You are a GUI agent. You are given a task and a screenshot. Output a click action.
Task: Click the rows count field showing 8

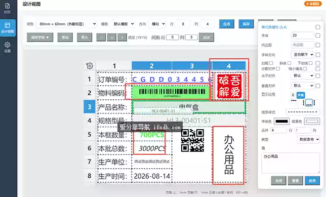click(x=183, y=24)
